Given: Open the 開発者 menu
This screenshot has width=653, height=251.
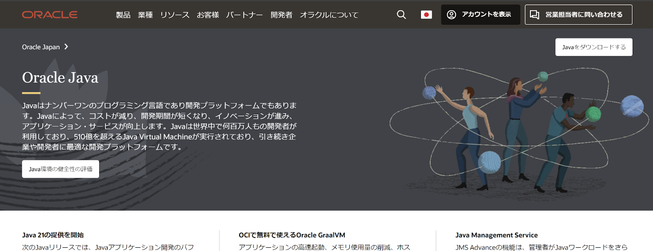Looking at the screenshot, I should [x=282, y=15].
